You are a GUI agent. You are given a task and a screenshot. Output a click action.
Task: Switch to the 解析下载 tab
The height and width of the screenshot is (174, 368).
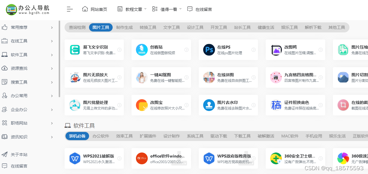(x=313, y=27)
